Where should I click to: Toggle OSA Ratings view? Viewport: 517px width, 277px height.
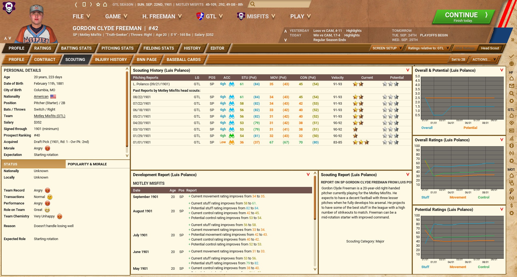point(465,48)
